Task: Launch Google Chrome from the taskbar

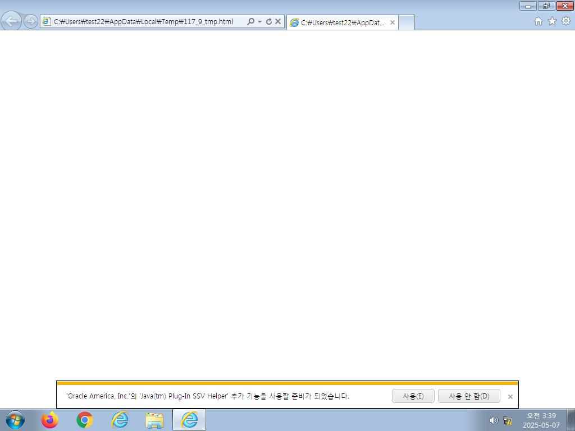Action: pos(85,420)
